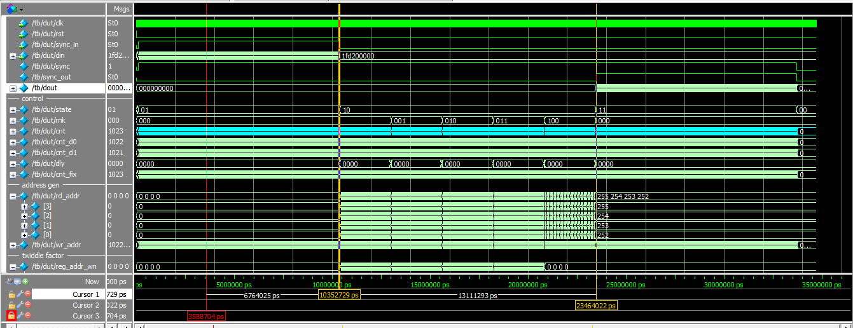Click the /tb/dut/sync_in signal icon

coord(24,44)
